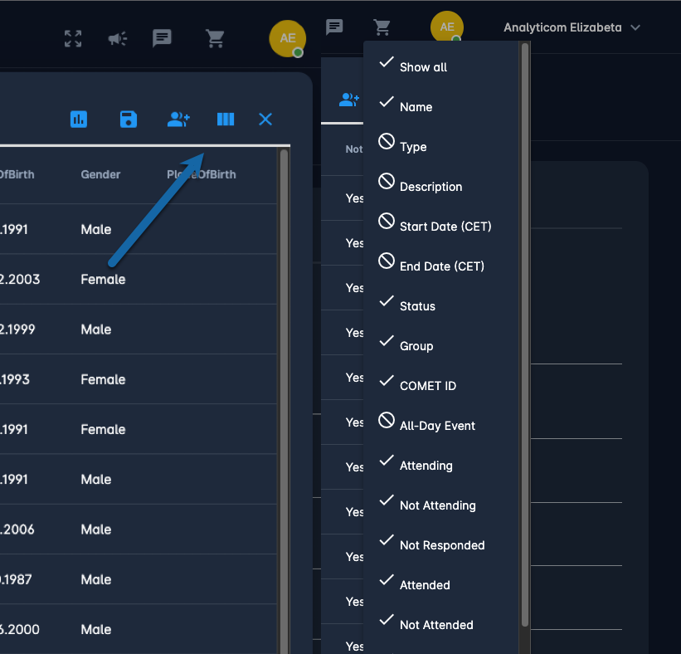The height and width of the screenshot is (654, 681).
Task: Click the fullscreen expand icon
Action: [x=73, y=38]
